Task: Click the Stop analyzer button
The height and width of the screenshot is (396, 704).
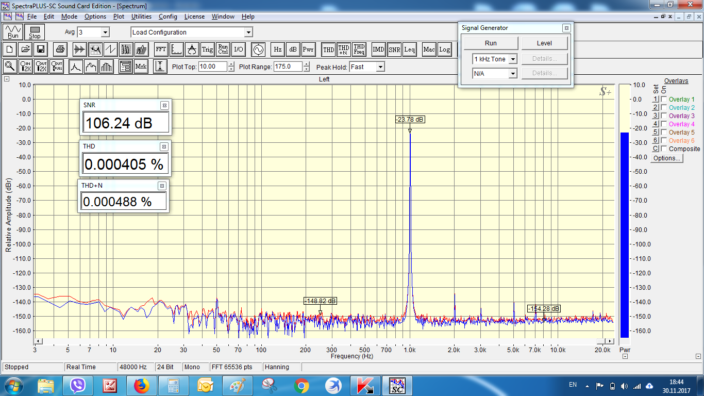Action: [35, 32]
